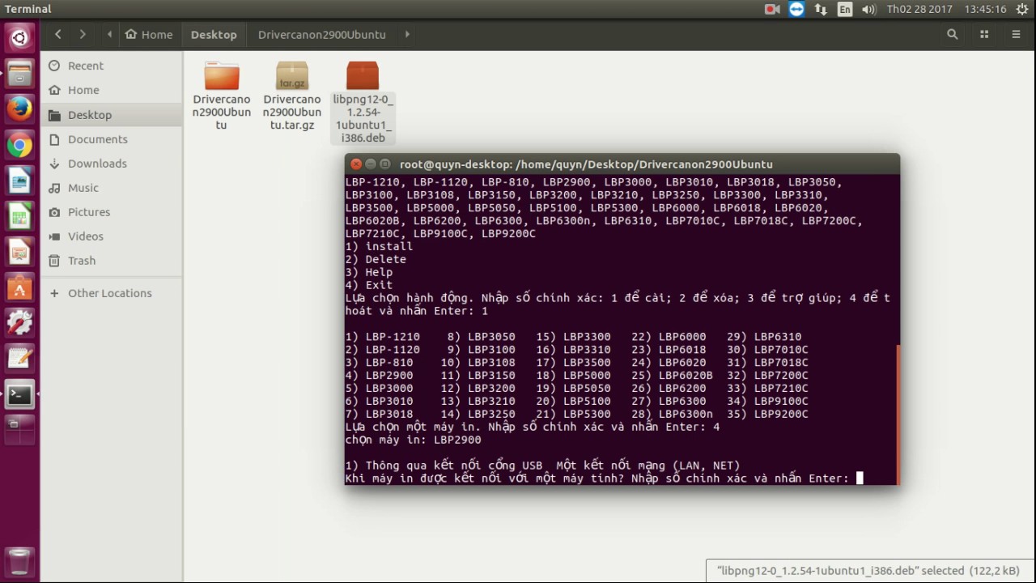
Task: Launch Firefox from the dock
Action: point(19,109)
